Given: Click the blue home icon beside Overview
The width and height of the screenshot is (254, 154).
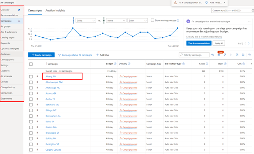Looking at the screenshot, I should [x=19, y=10].
